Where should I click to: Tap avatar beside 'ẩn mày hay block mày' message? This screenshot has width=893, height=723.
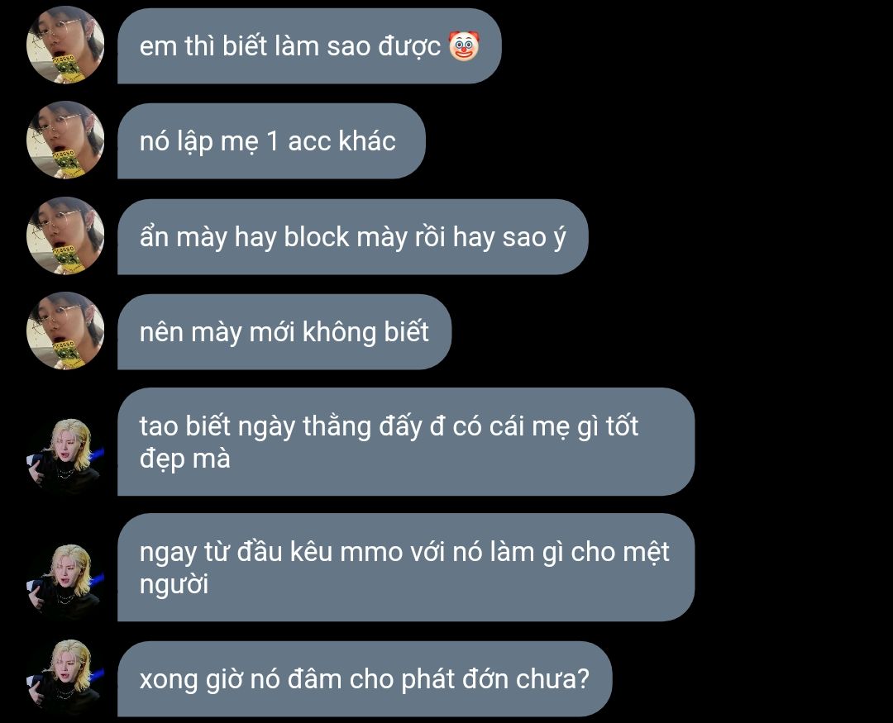click(x=65, y=235)
